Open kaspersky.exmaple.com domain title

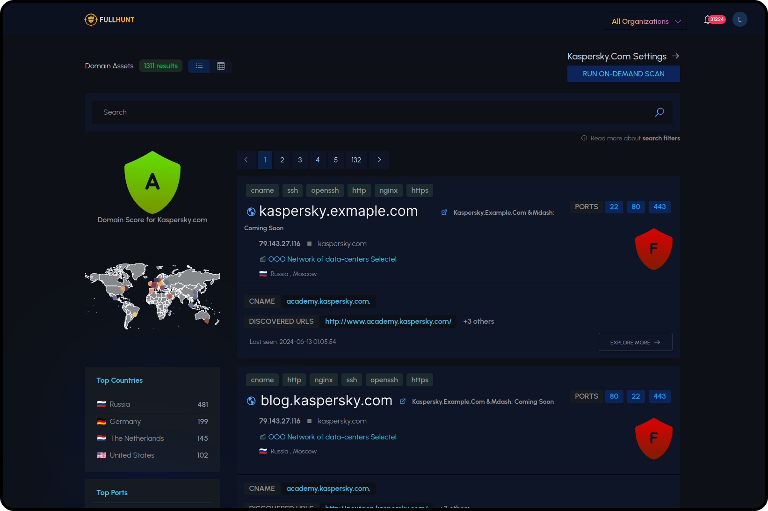pyautogui.click(x=338, y=211)
